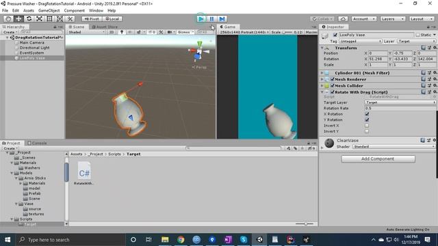This screenshot has width=438, height=246.
Task: Click the Step frame button
Action: tap(222, 19)
